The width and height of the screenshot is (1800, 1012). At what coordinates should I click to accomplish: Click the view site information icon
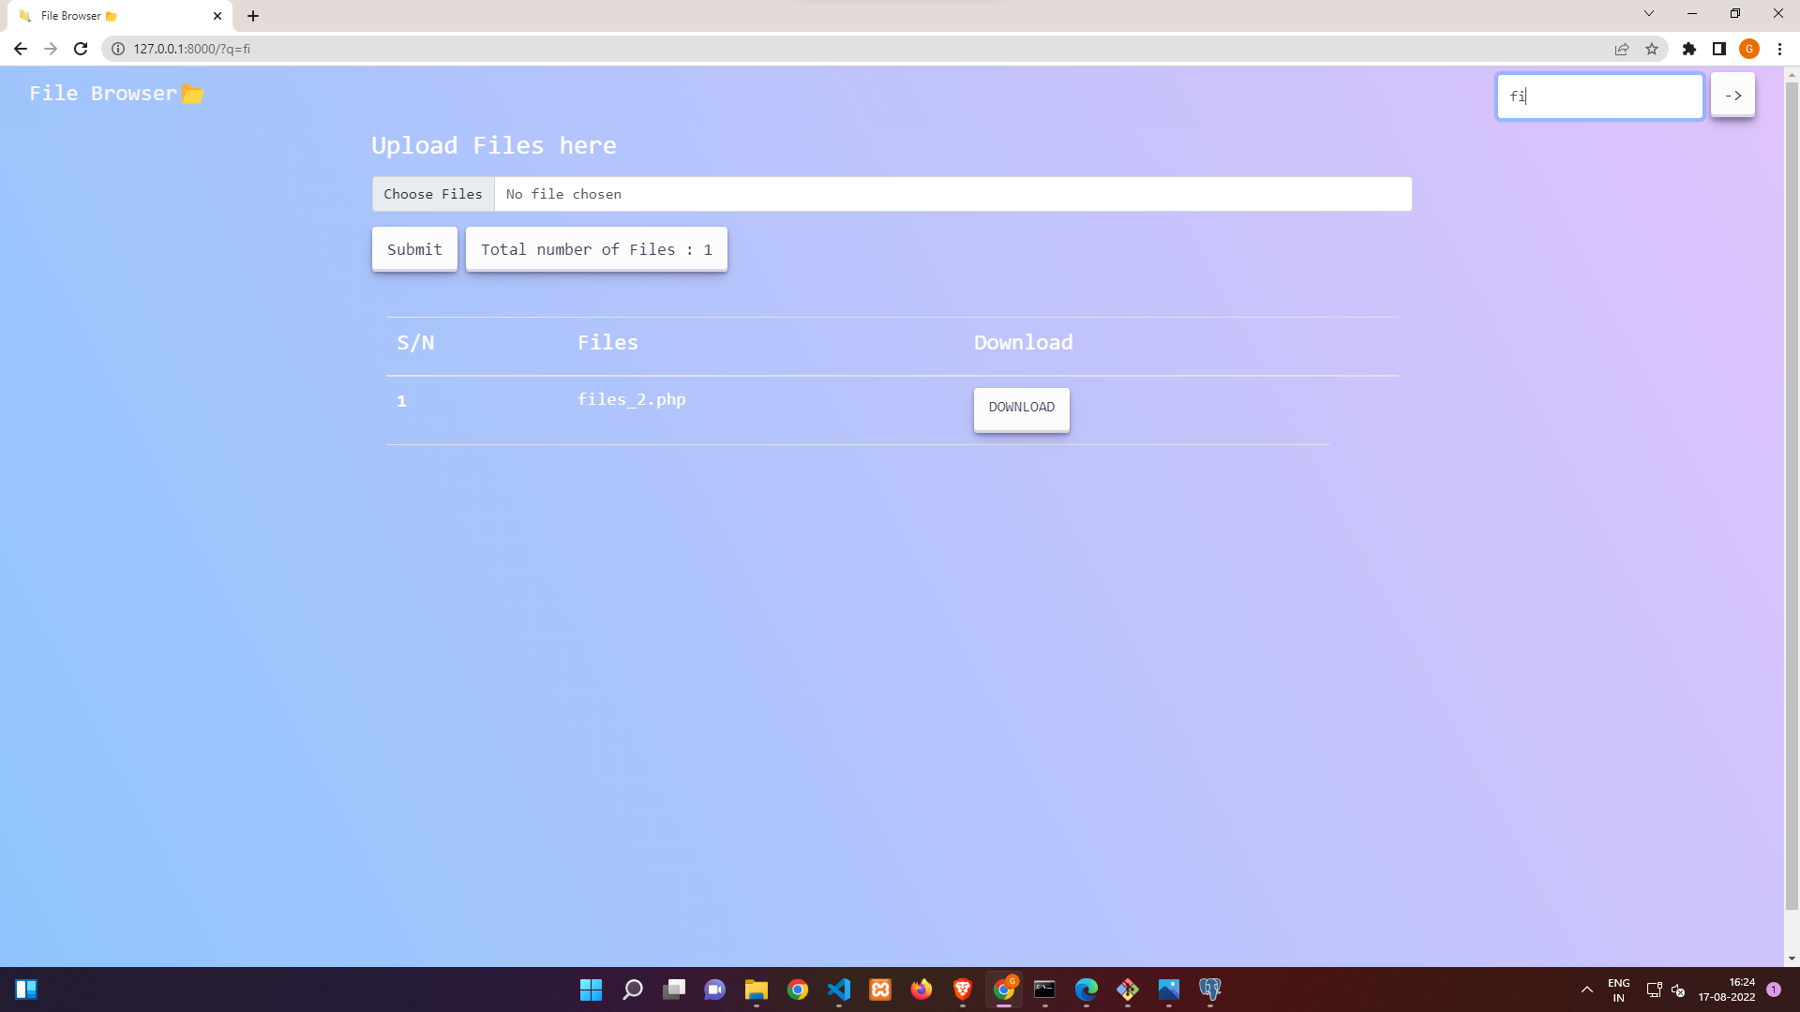(x=118, y=49)
